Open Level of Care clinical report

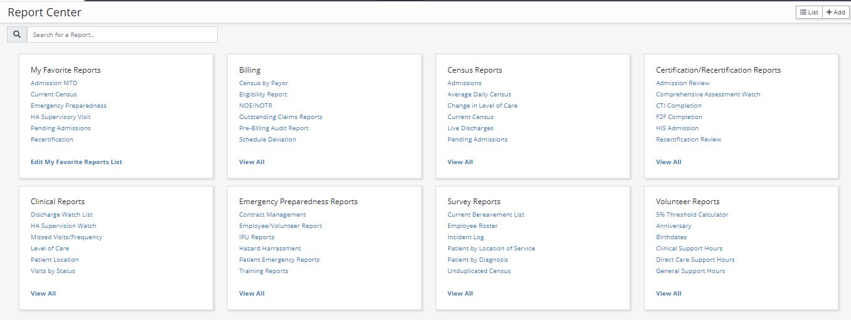[50, 249]
